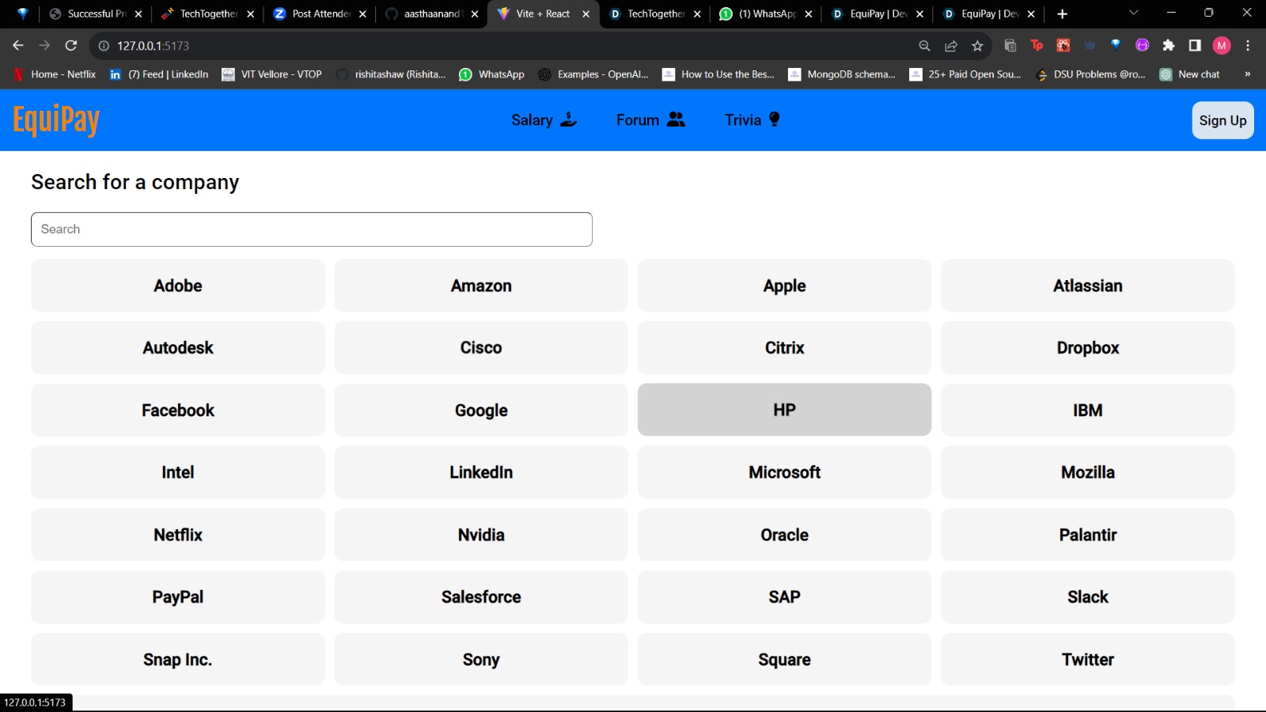Image resolution: width=1266 pixels, height=712 pixels.
Task: Bookmark this tab with the star icon
Action: 977,46
